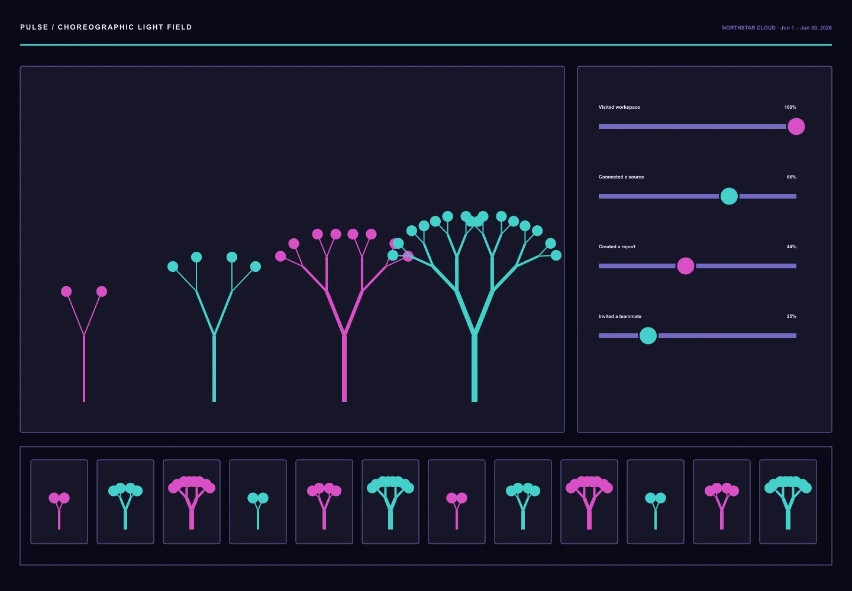Click the 100% value

pyautogui.click(x=790, y=107)
